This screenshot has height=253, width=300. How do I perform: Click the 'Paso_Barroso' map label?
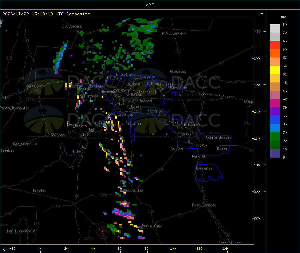(x=204, y=205)
